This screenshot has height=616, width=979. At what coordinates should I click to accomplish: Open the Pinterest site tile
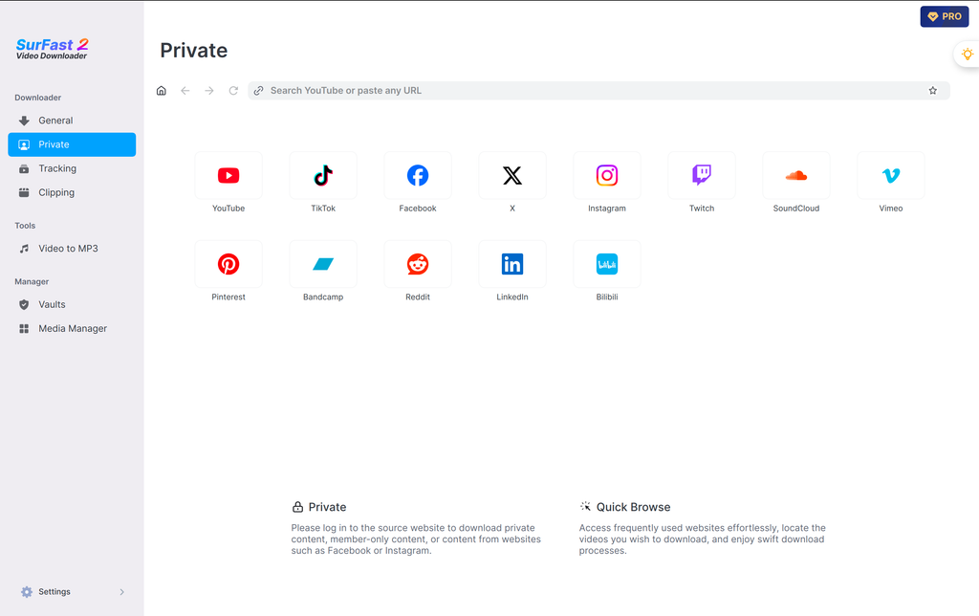click(228, 264)
